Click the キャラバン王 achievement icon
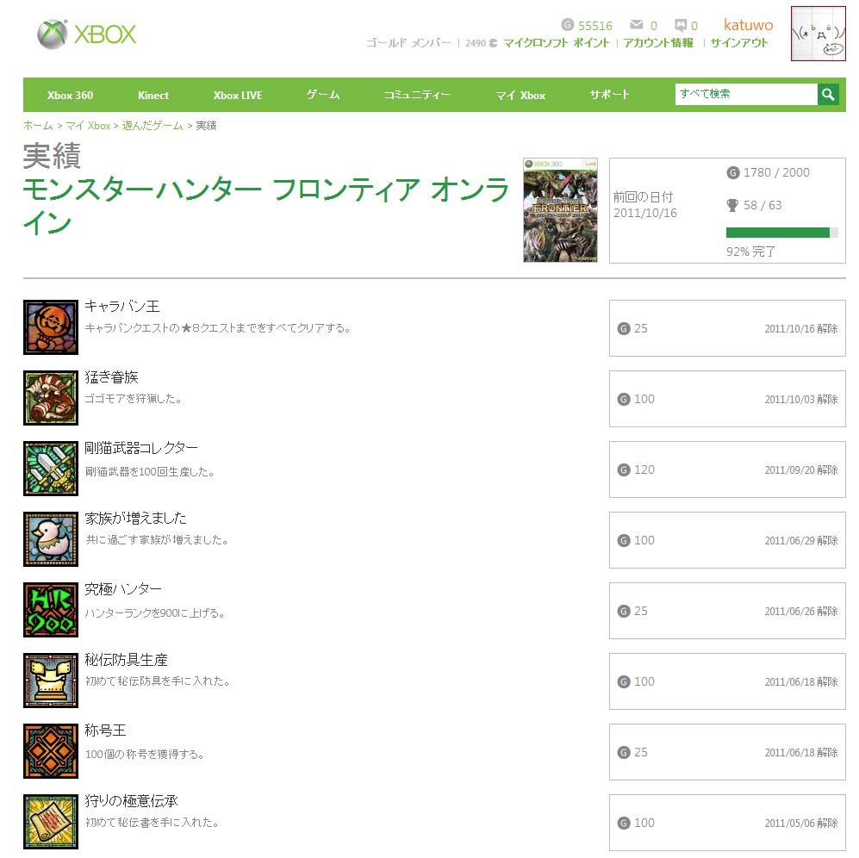The width and height of the screenshot is (859, 858). (50, 327)
